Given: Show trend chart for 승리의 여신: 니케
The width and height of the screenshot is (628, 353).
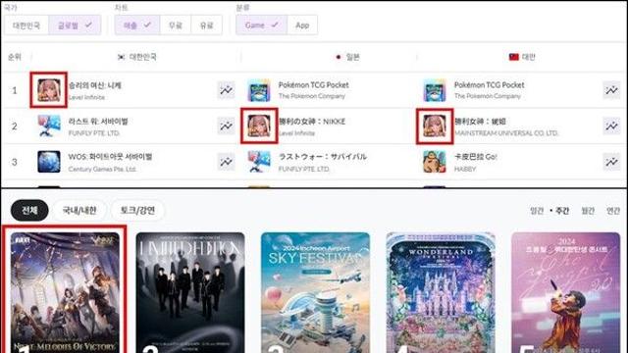Looking at the screenshot, I should tap(226, 90).
